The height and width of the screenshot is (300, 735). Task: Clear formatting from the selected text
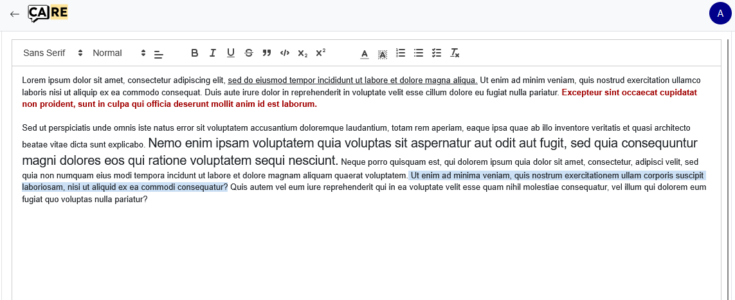coord(455,53)
